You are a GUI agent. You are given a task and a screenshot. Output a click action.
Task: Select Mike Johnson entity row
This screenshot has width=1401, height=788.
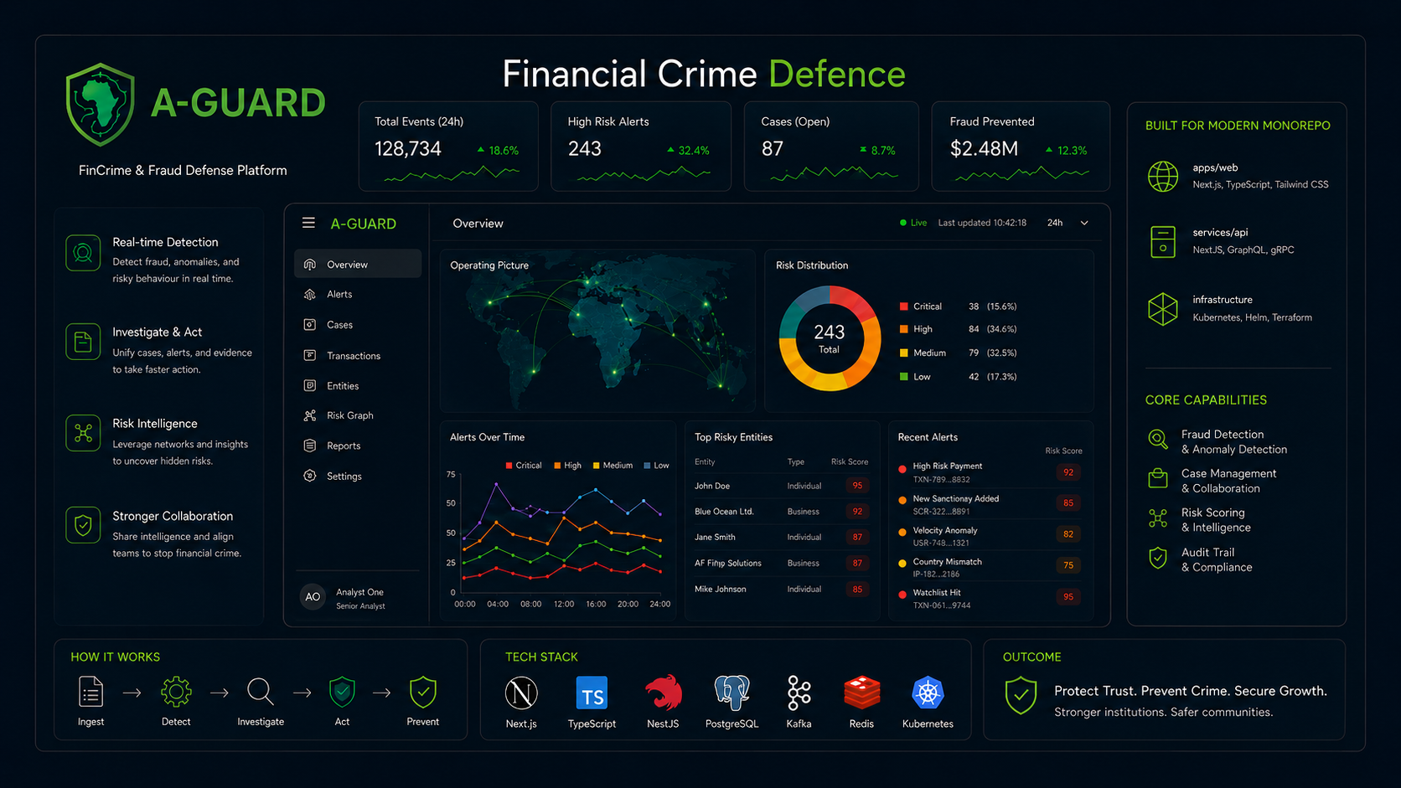click(782, 590)
